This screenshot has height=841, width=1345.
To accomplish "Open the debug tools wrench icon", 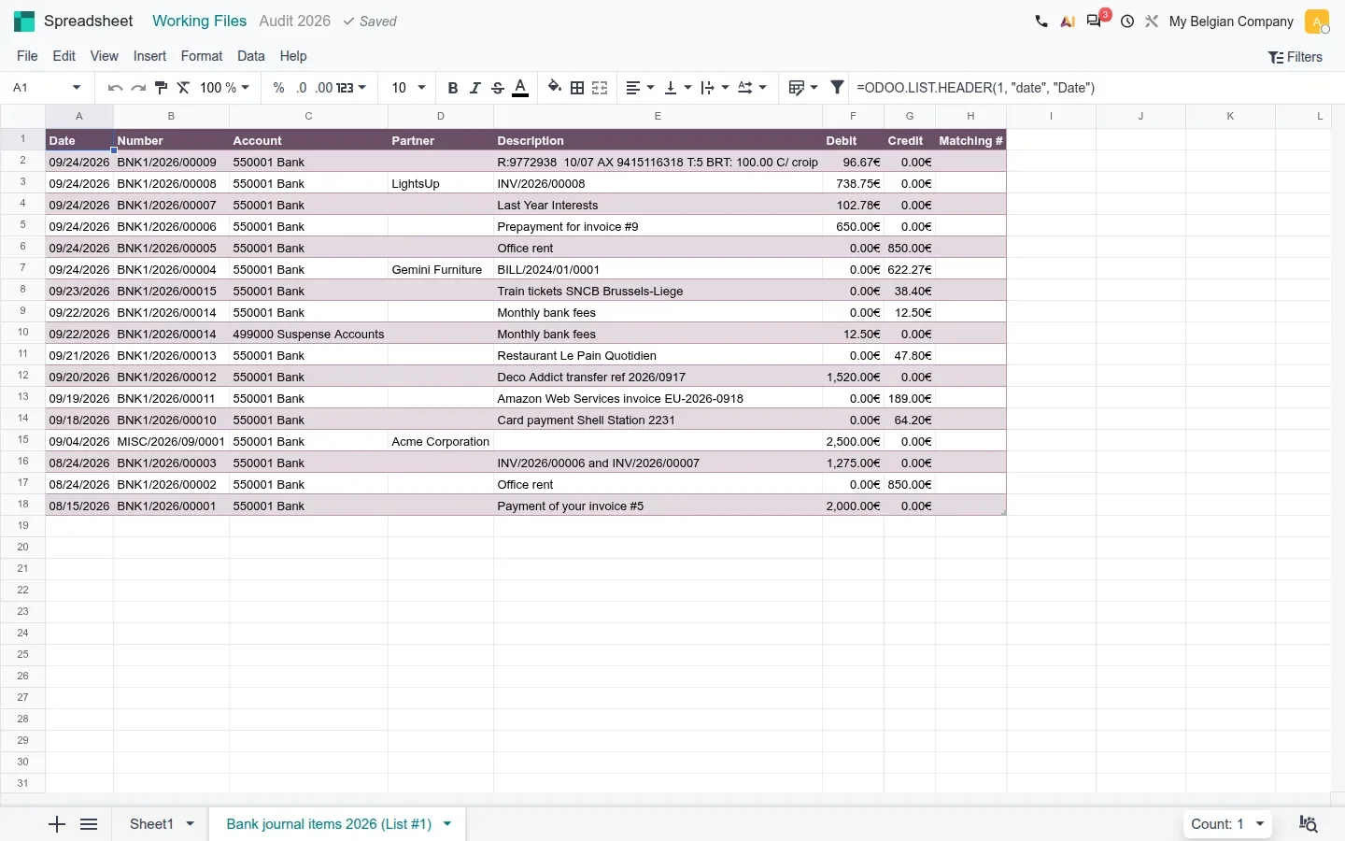I will (x=1152, y=21).
